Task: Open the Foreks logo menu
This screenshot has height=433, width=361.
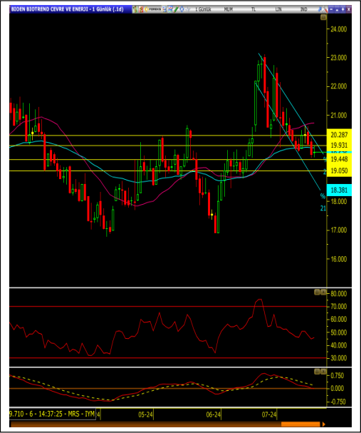Action: point(152,9)
